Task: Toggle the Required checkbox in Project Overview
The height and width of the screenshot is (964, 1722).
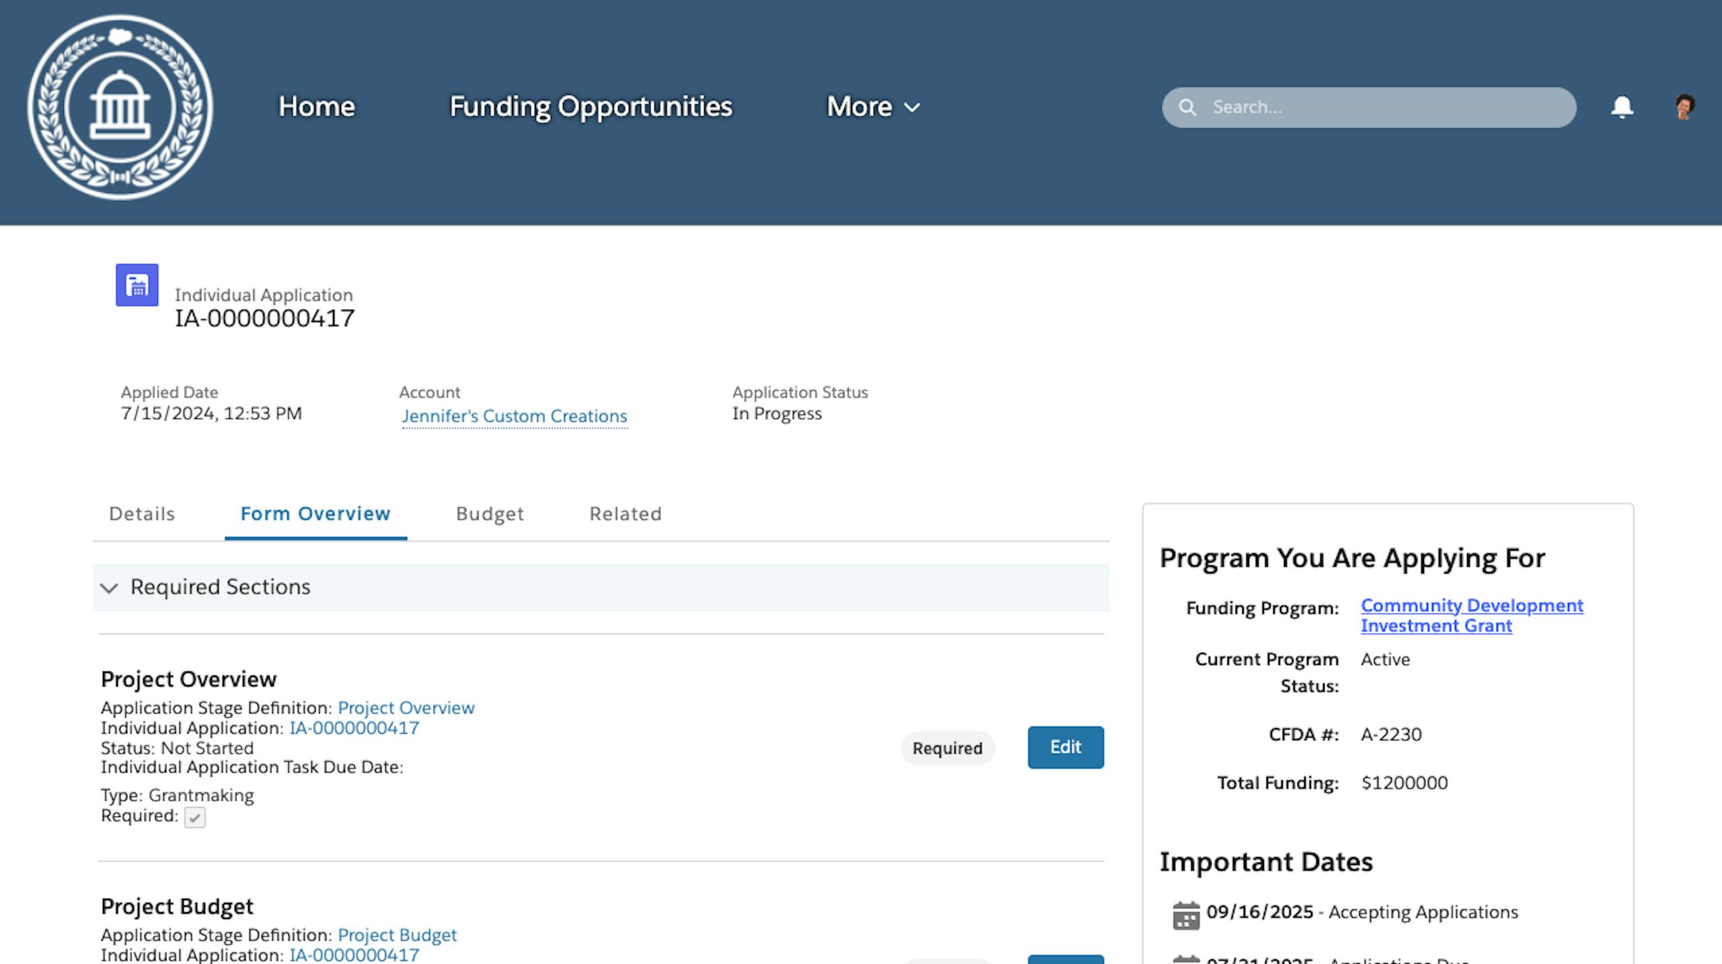Action: click(195, 817)
